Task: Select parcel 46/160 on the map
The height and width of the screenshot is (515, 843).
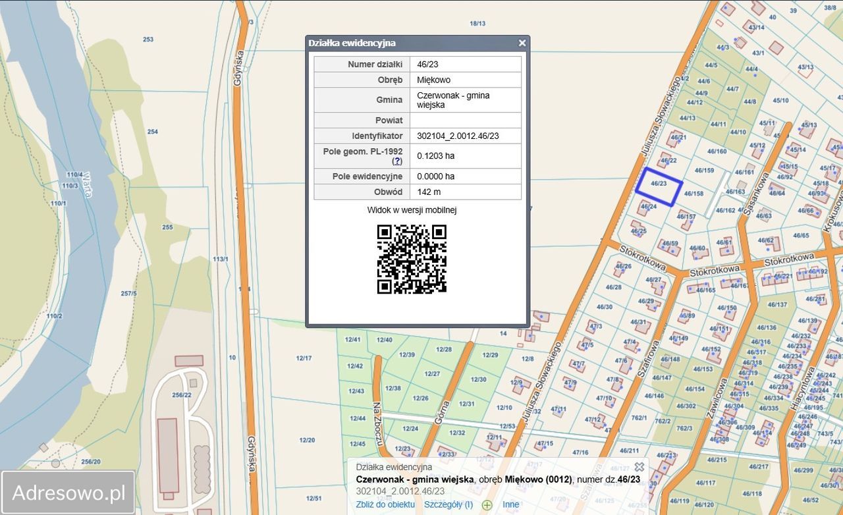Action: (x=717, y=151)
